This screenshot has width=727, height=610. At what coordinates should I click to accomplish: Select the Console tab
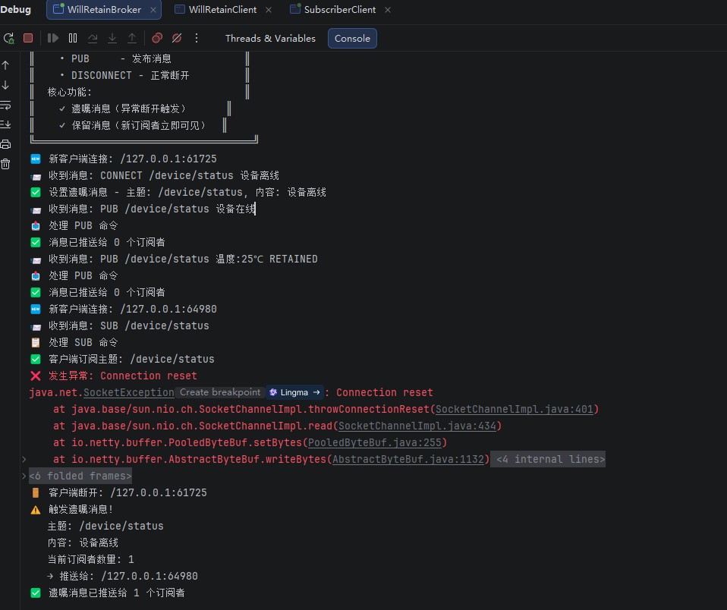(352, 39)
